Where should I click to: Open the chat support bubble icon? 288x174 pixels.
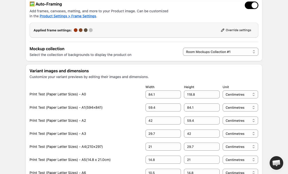276,163
